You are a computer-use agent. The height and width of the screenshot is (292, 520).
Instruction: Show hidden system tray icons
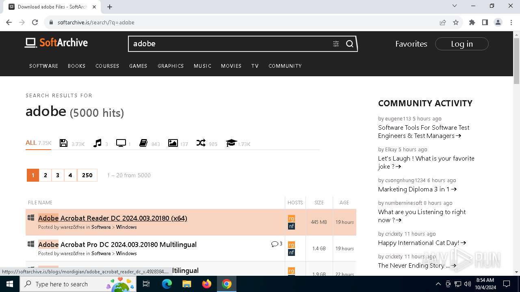click(438, 284)
